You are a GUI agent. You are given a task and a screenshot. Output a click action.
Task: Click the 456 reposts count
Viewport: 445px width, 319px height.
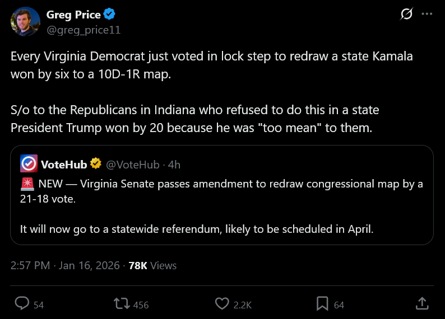point(141,305)
